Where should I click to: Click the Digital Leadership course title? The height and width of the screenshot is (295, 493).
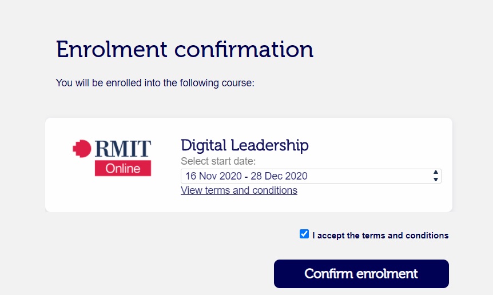(245, 145)
